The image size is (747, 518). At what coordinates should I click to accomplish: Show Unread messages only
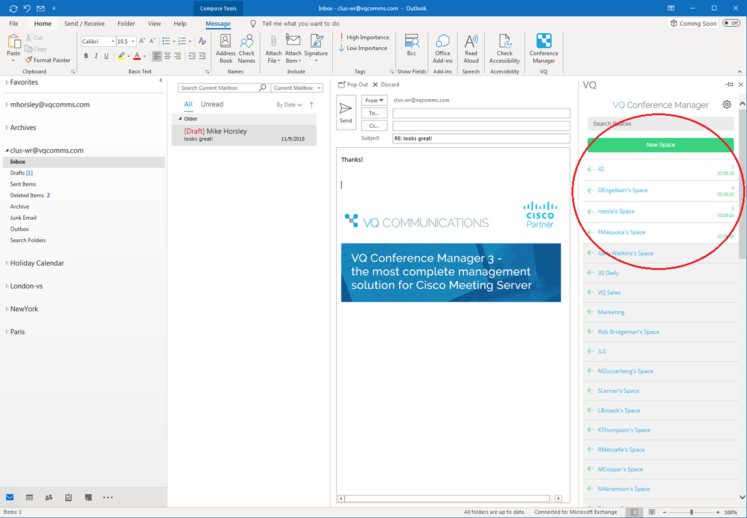(212, 104)
